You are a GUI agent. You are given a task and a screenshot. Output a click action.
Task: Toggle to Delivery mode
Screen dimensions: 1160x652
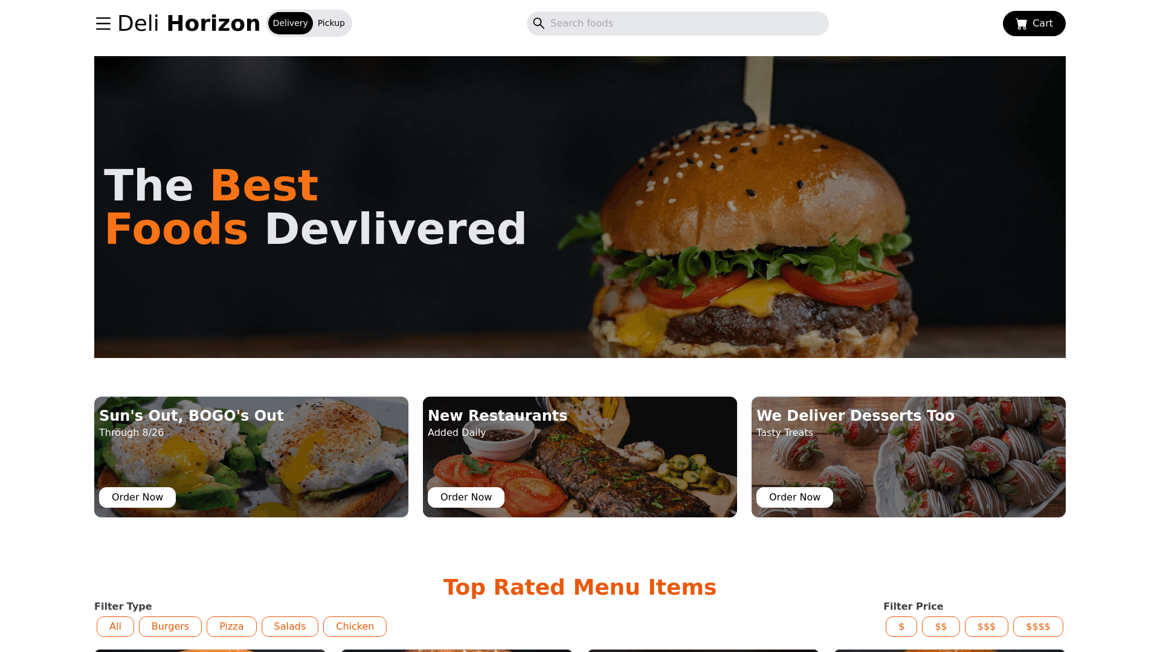pos(289,23)
